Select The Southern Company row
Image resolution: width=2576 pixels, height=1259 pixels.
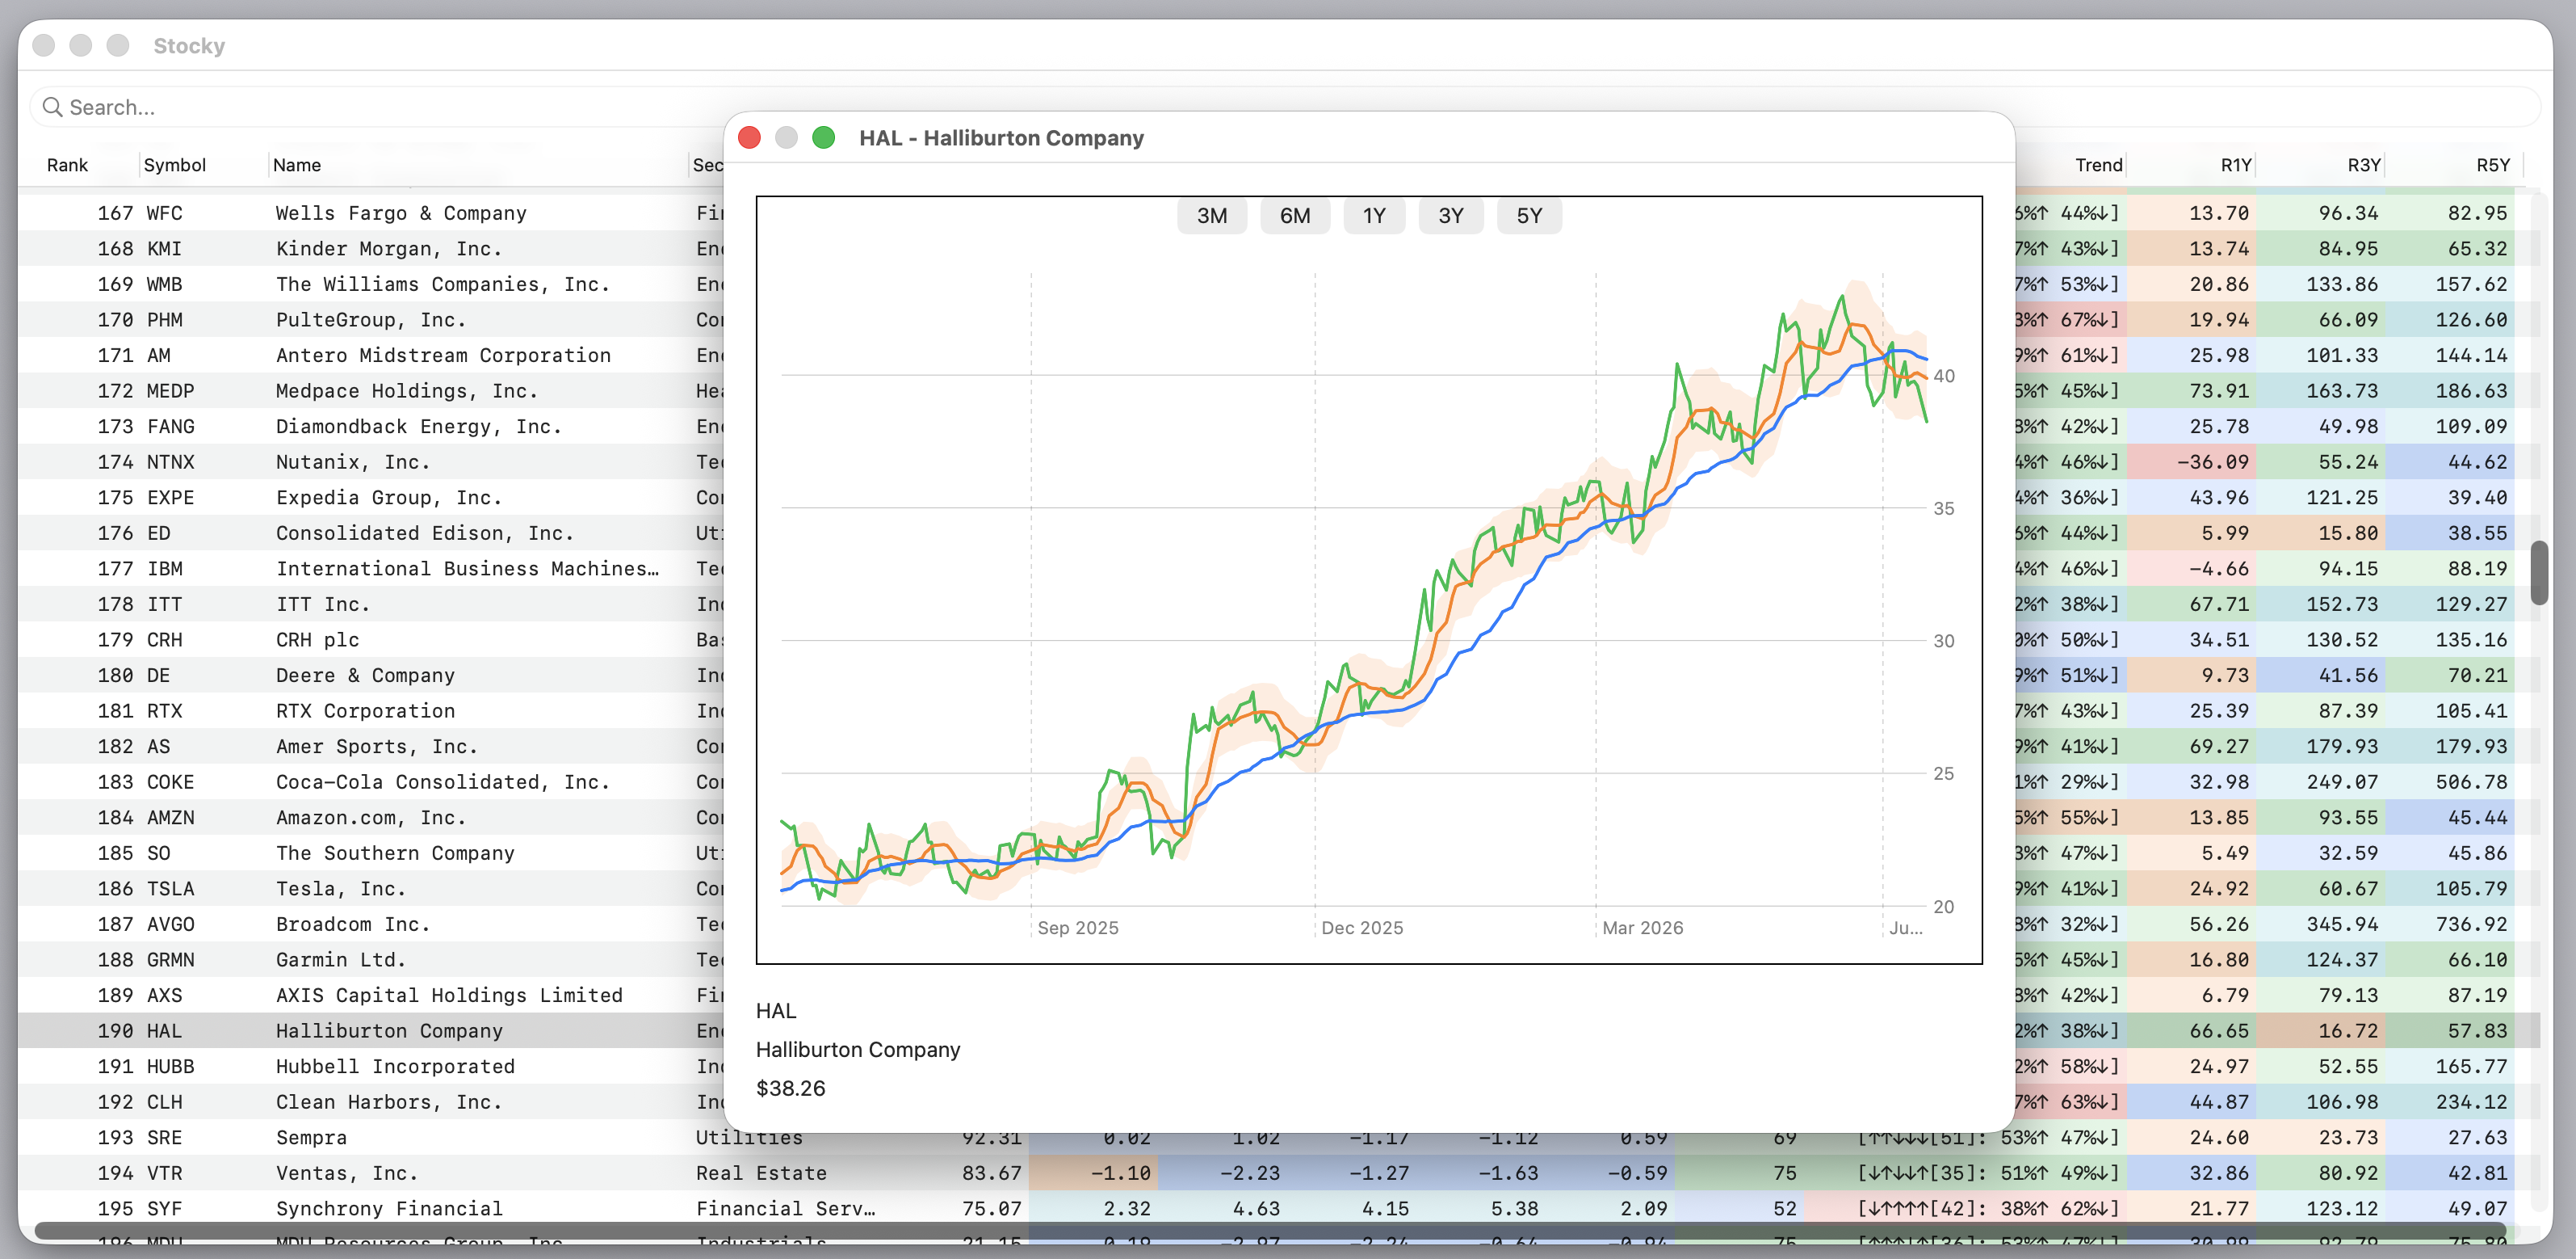pyautogui.click(x=1280, y=853)
